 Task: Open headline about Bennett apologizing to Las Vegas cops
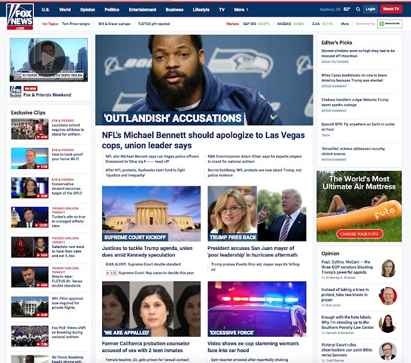(203, 140)
